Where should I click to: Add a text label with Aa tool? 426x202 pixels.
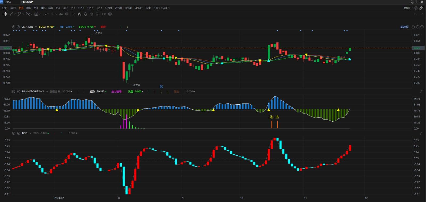pos(61,14)
